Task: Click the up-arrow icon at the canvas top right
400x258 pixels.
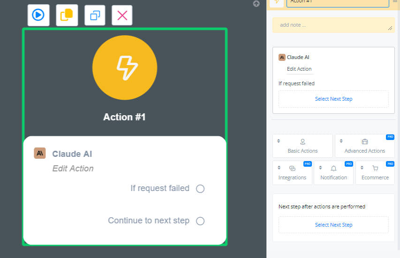Action: click(256, 4)
